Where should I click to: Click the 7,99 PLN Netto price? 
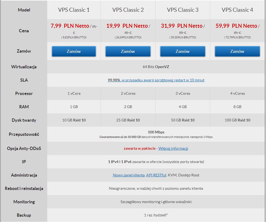70,26
